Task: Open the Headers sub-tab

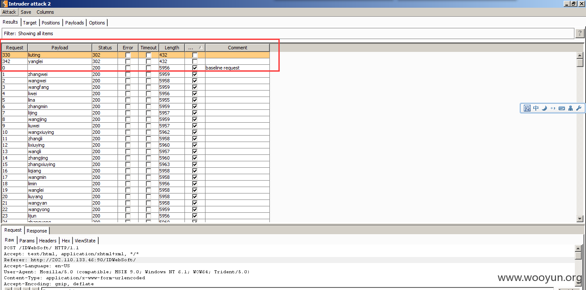Action: tap(48, 241)
